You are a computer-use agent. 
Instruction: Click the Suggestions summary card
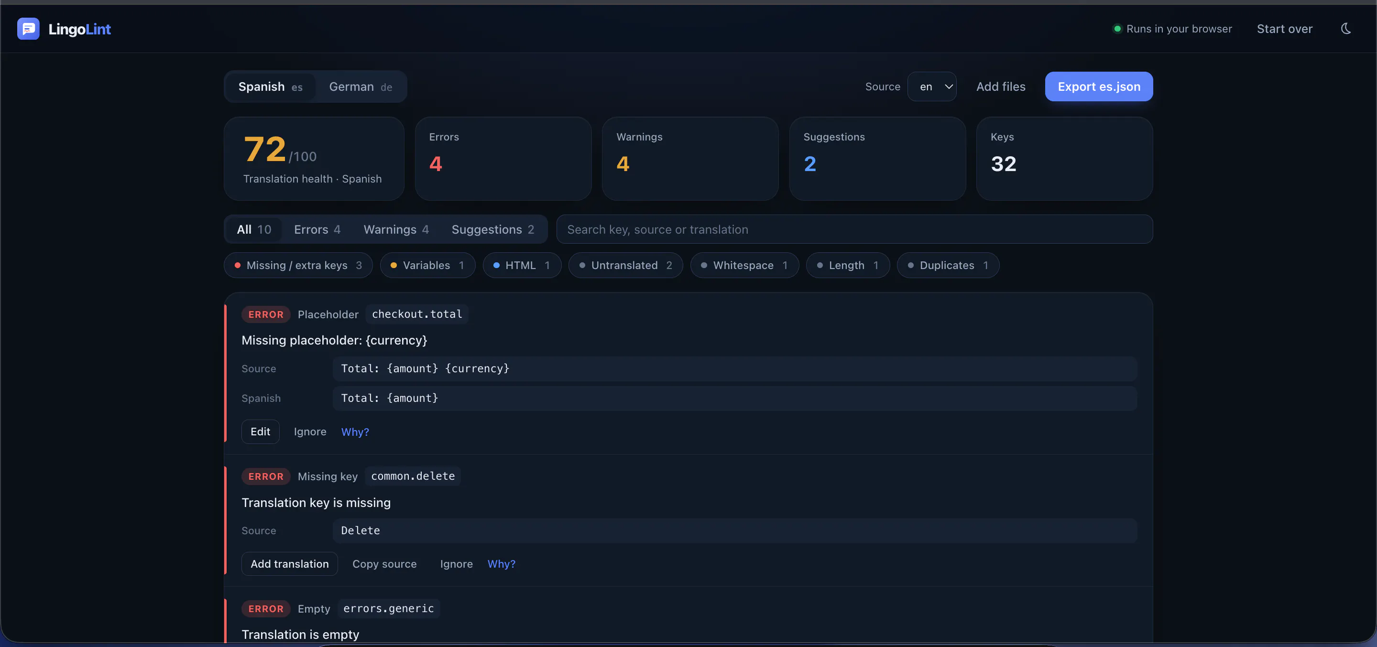point(877,159)
